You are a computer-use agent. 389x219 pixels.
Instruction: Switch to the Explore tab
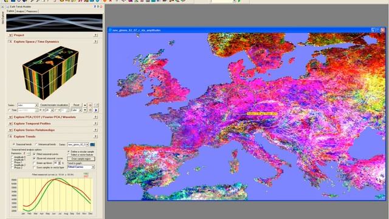pos(10,11)
